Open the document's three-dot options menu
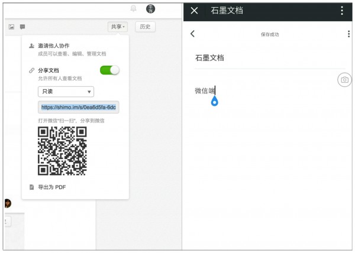The height and width of the screenshot is (253, 355). [348, 34]
